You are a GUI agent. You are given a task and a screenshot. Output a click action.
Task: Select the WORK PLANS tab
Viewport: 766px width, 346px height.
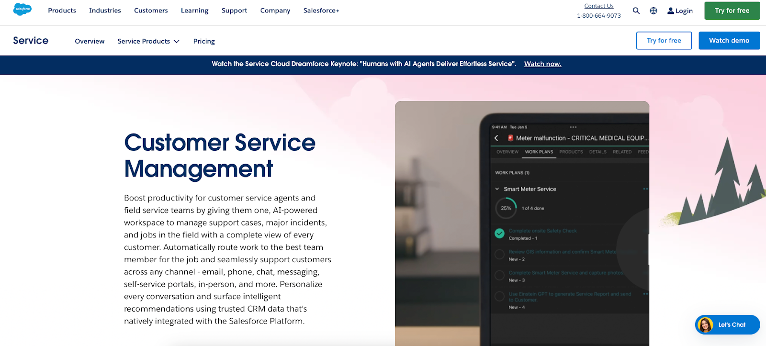pyautogui.click(x=539, y=152)
